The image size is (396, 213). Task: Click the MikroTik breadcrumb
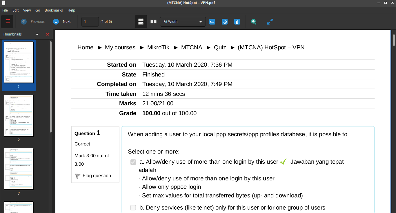[158, 47]
